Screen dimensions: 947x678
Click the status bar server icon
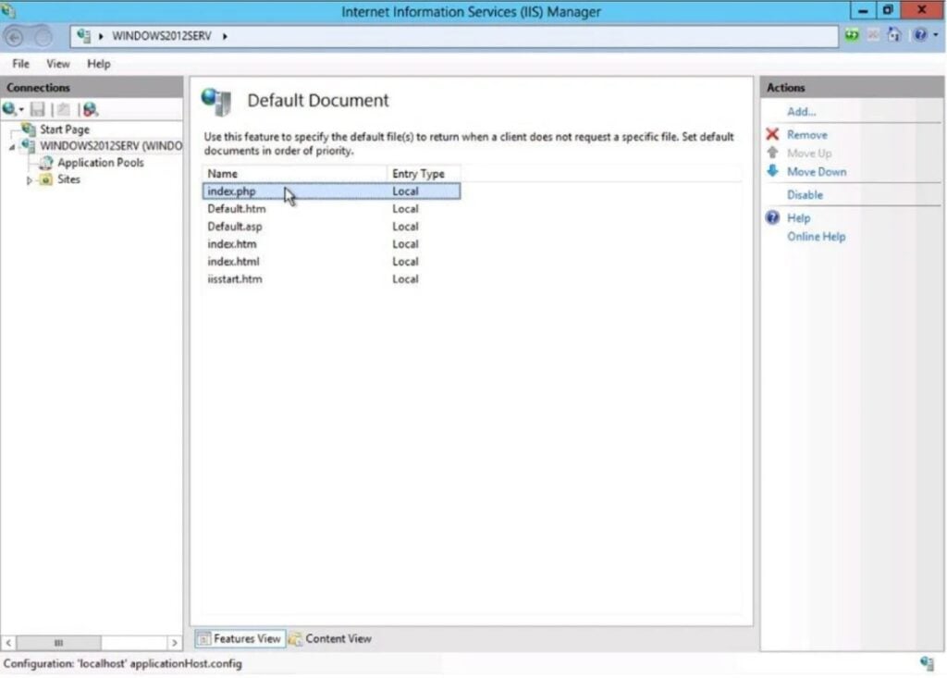pyautogui.click(x=927, y=663)
